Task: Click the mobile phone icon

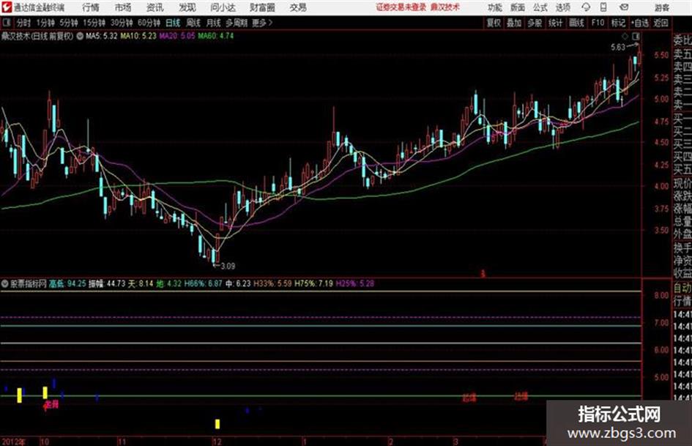Action: point(603,7)
